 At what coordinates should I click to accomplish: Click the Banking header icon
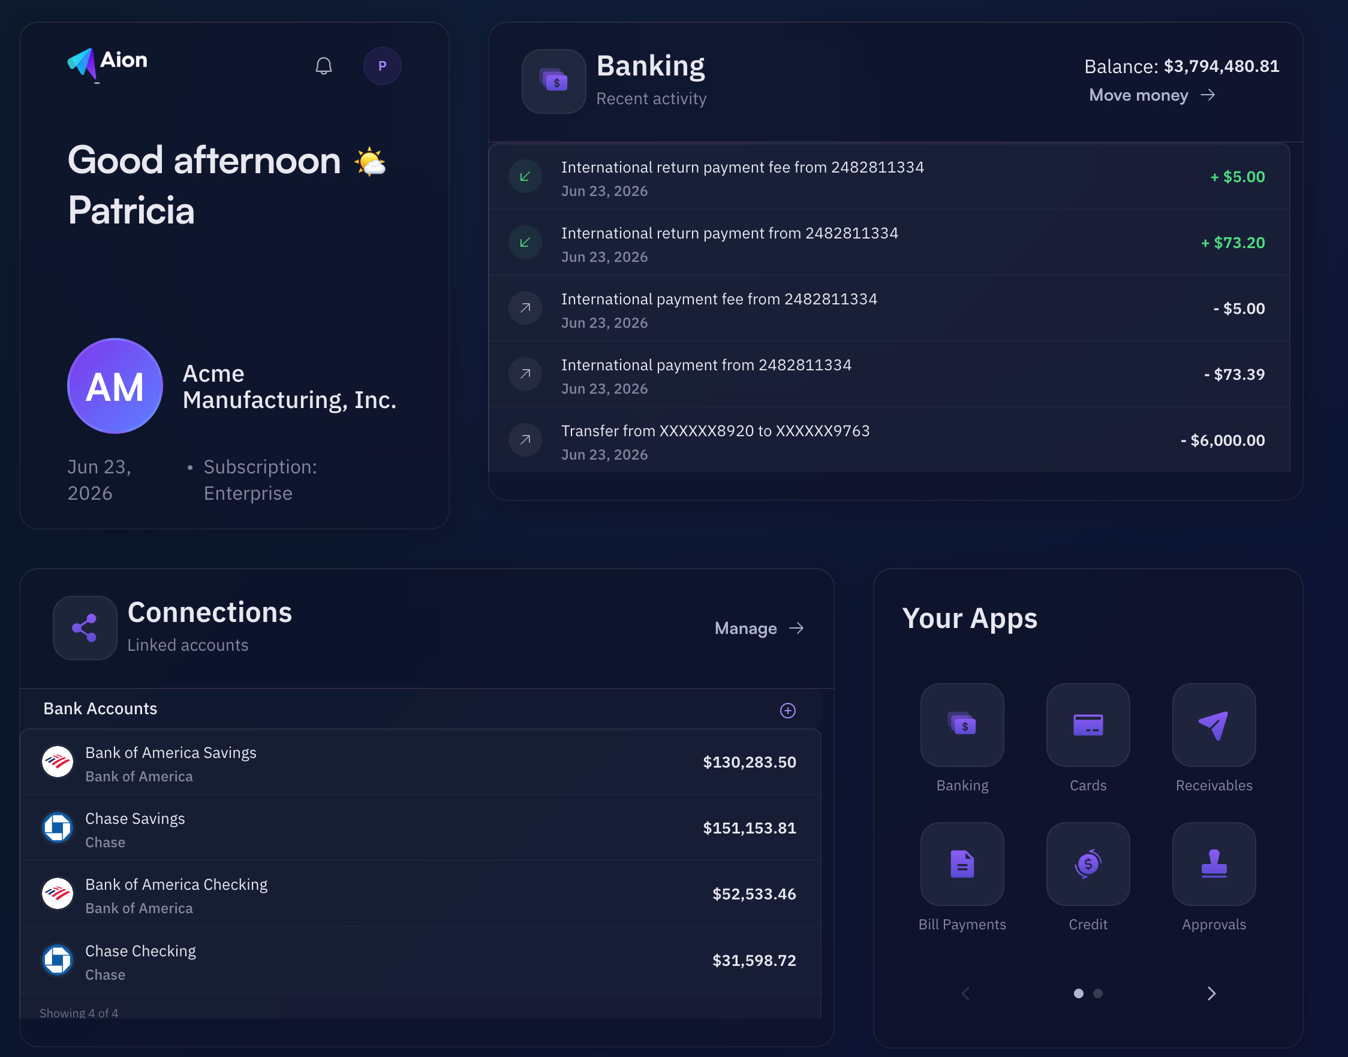coord(553,81)
